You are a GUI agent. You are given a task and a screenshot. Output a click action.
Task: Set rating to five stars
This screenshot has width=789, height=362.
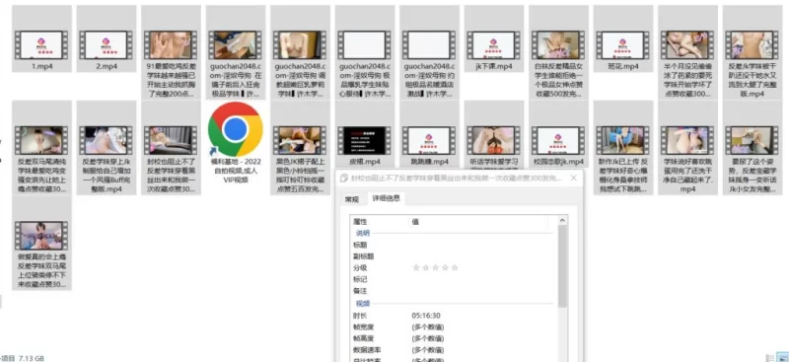pyautogui.click(x=455, y=267)
